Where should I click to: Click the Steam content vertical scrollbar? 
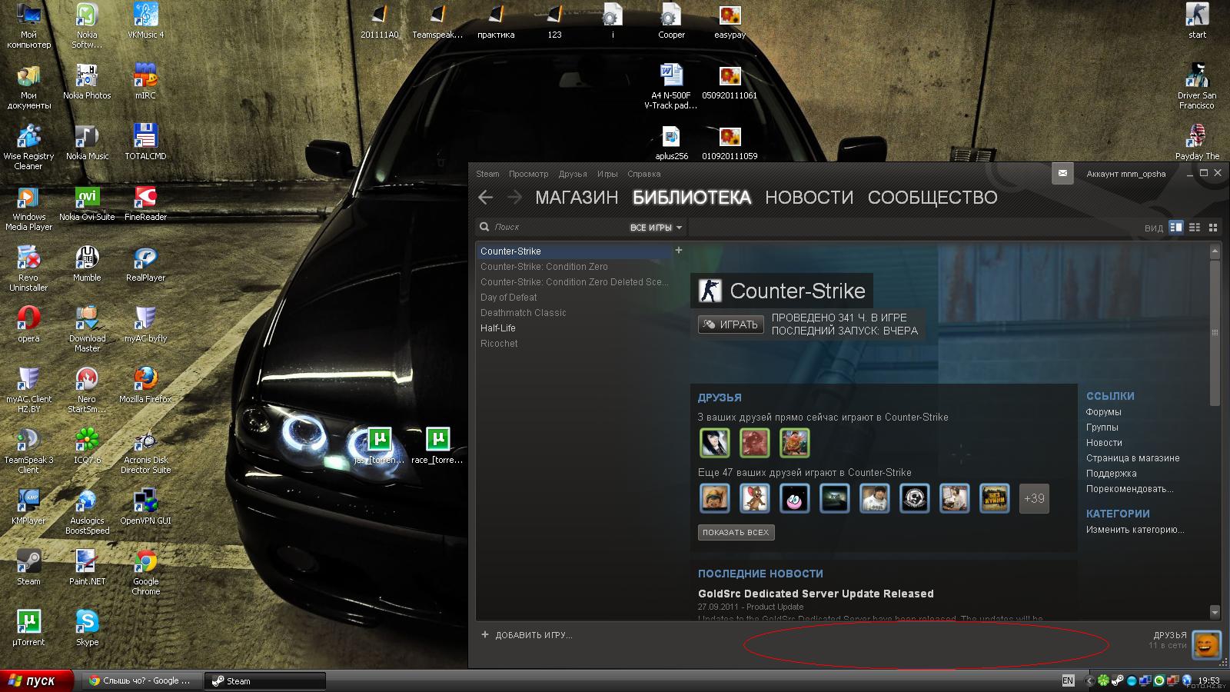1215,332
